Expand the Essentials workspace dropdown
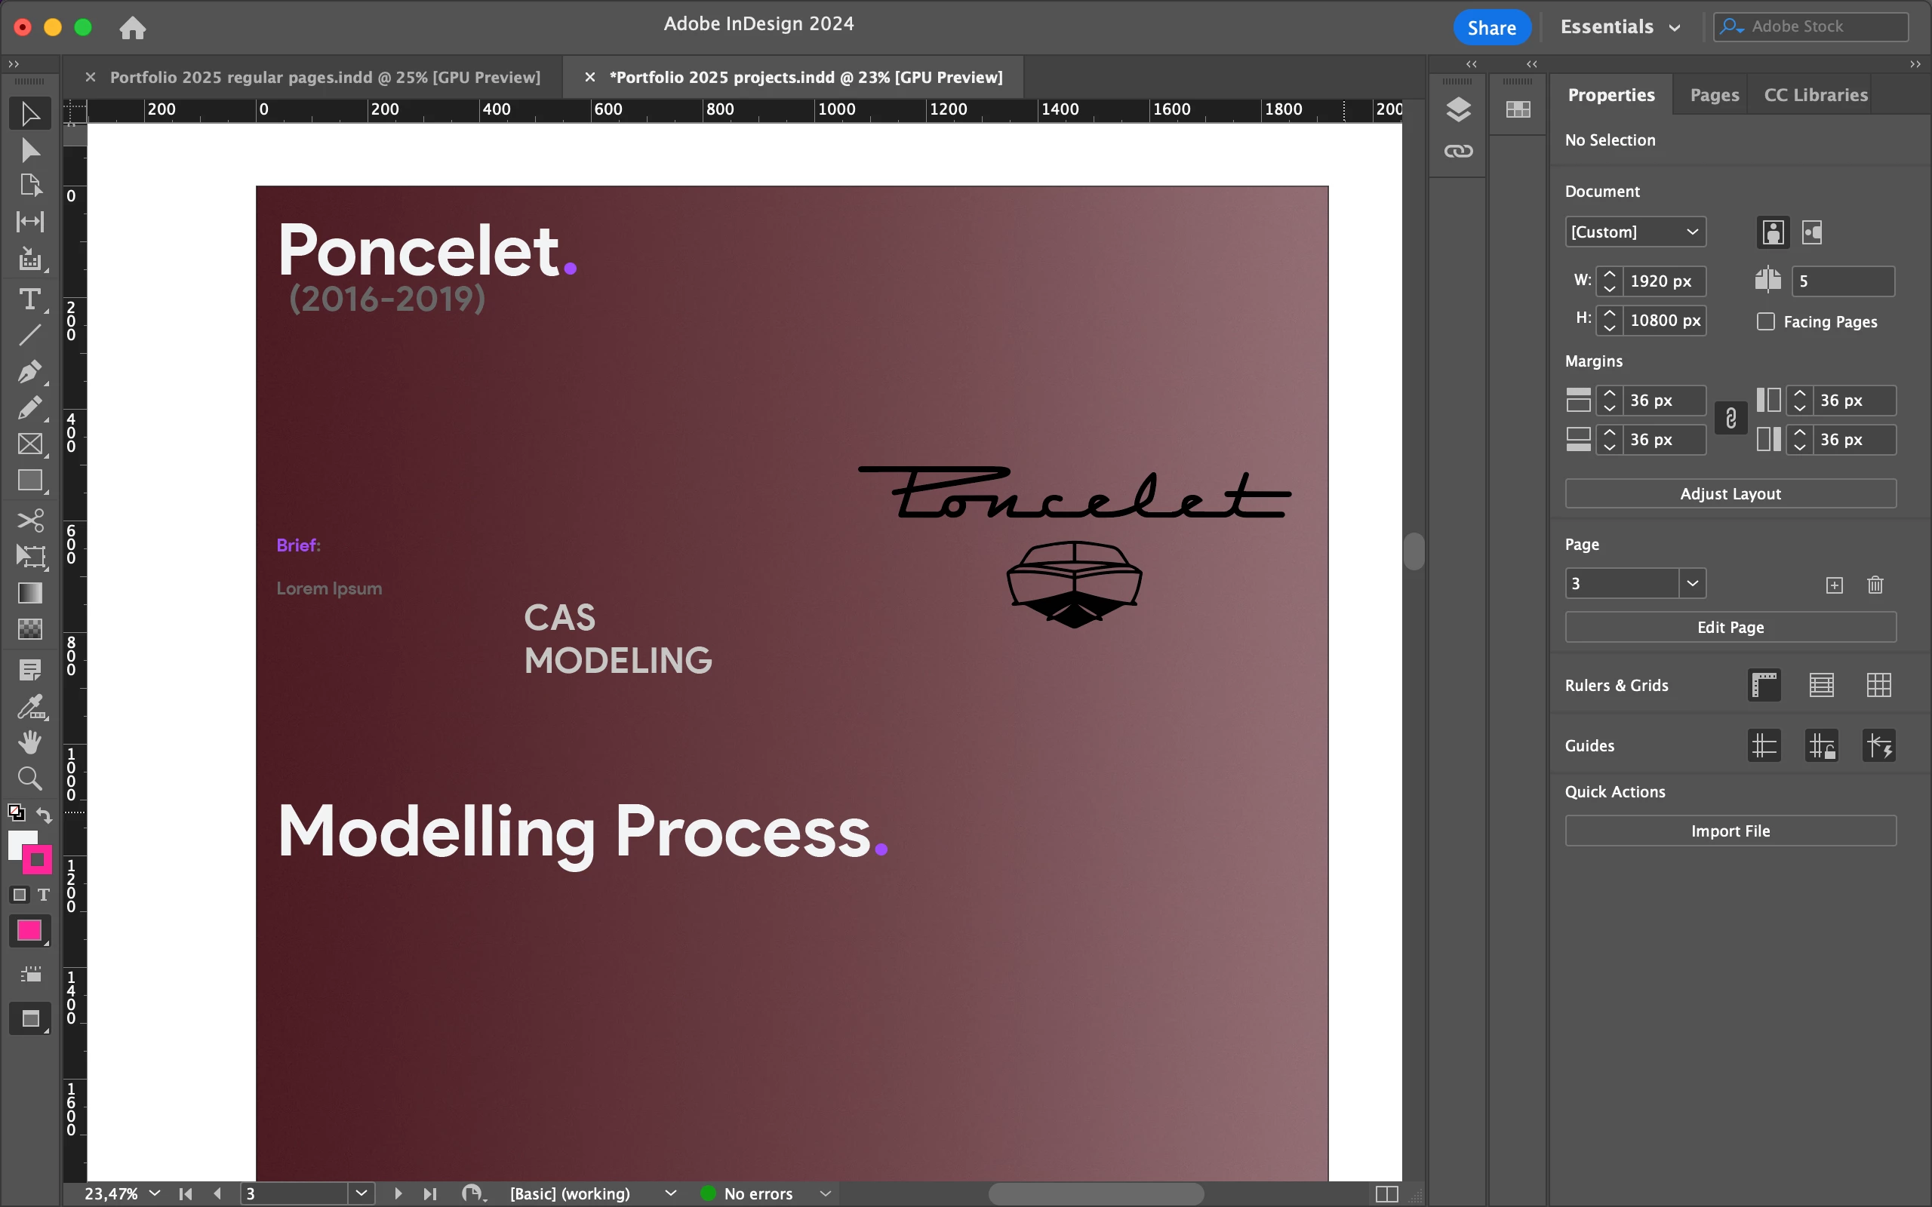This screenshot has width=1932, height=1207. [1620, 27]
